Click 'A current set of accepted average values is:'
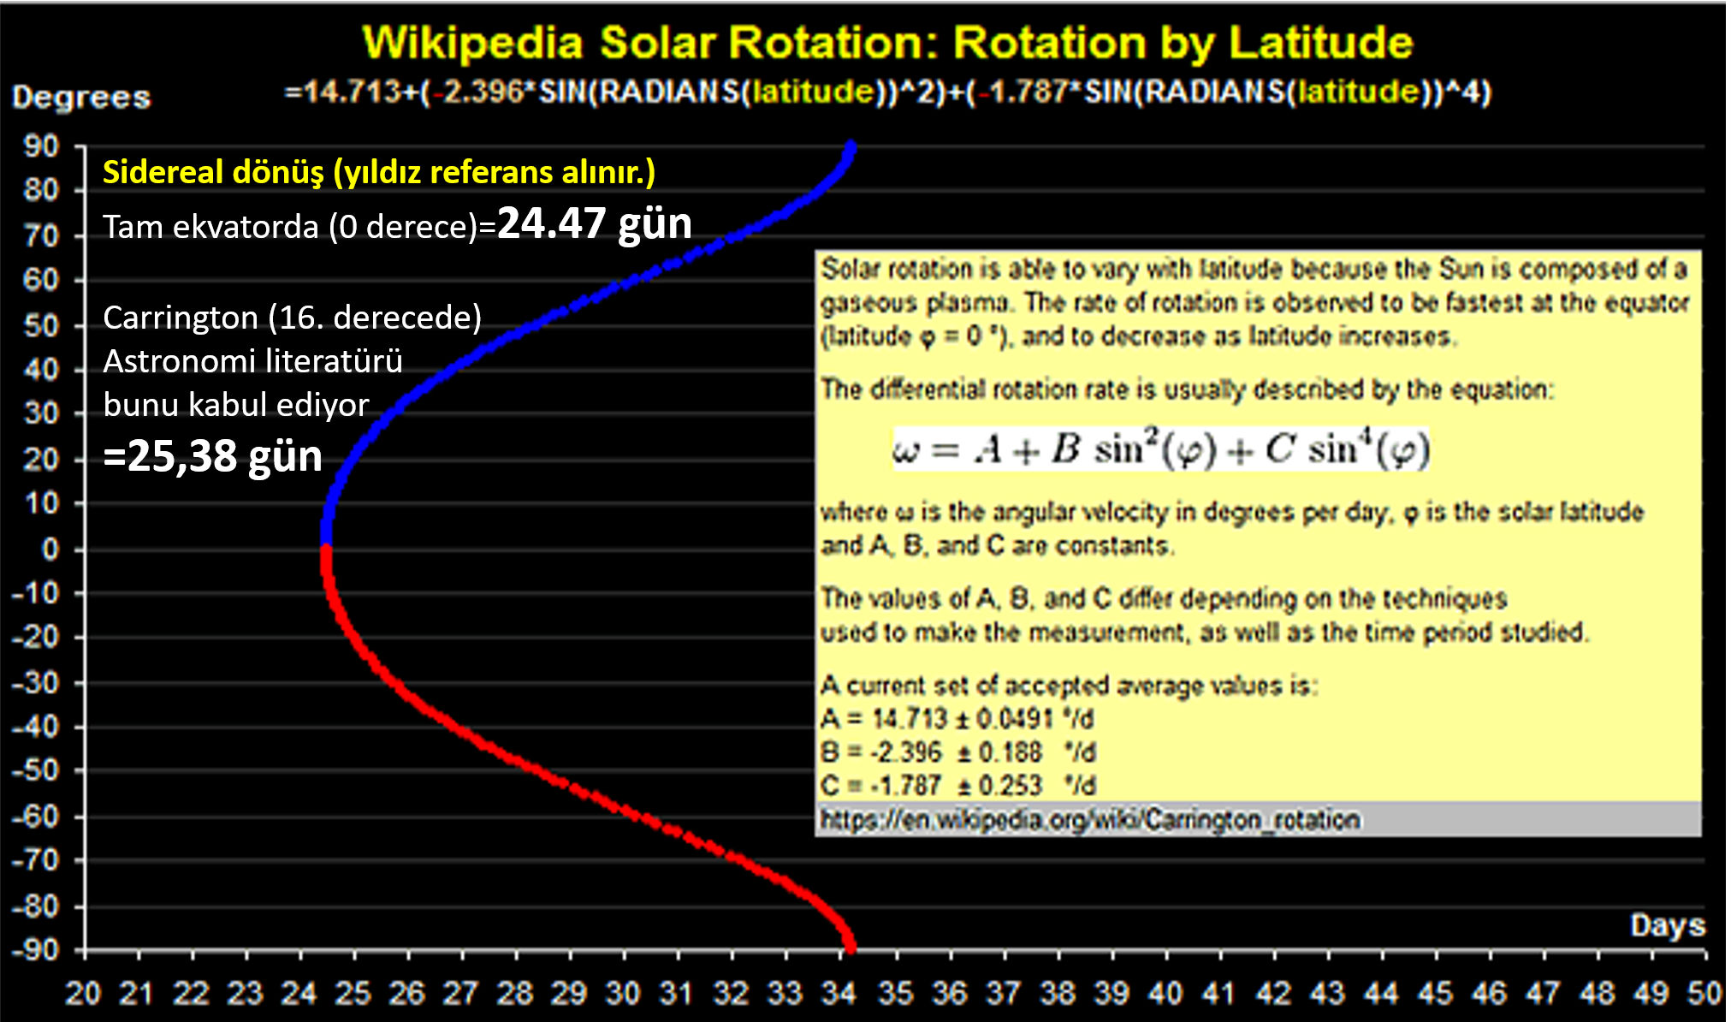Viewport: 1731px width, 1022px height. point(1069,686)
